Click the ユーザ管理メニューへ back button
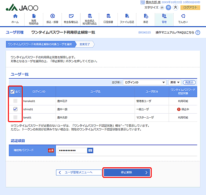The height and width of the screenshot is (195, 206). 75,172
